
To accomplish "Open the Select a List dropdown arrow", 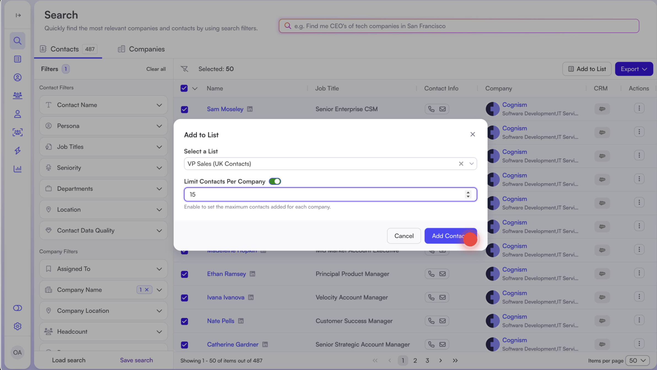I will point(472,164).
